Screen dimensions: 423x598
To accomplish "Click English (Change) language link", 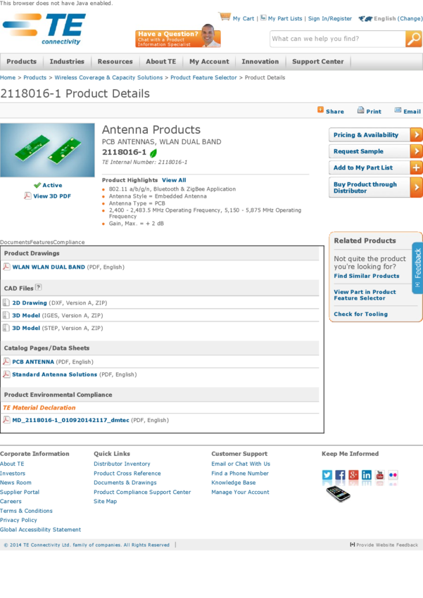I will pos(398,18).
